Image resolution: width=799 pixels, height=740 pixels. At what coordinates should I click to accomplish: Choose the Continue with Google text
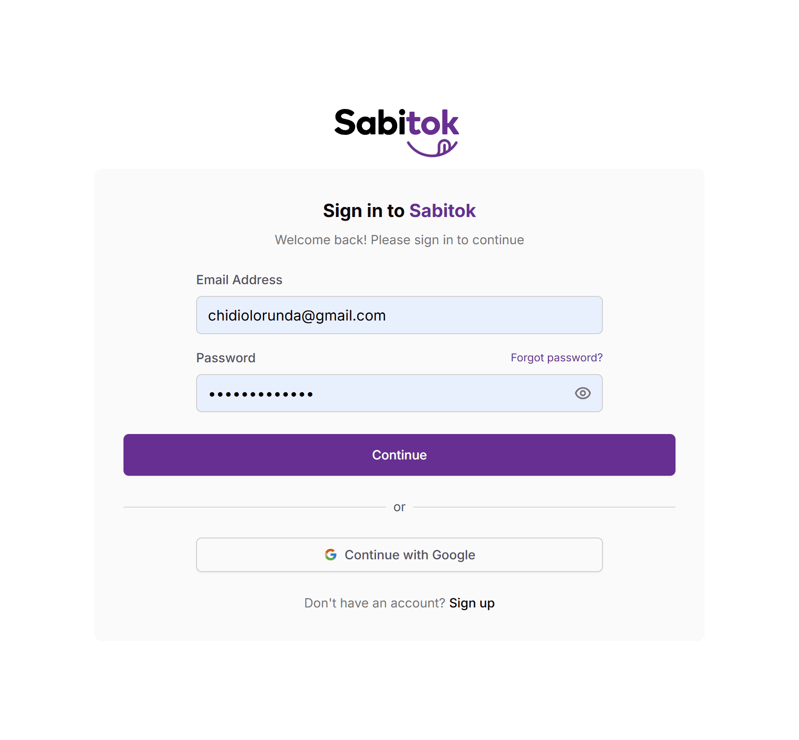pos(409,555)
